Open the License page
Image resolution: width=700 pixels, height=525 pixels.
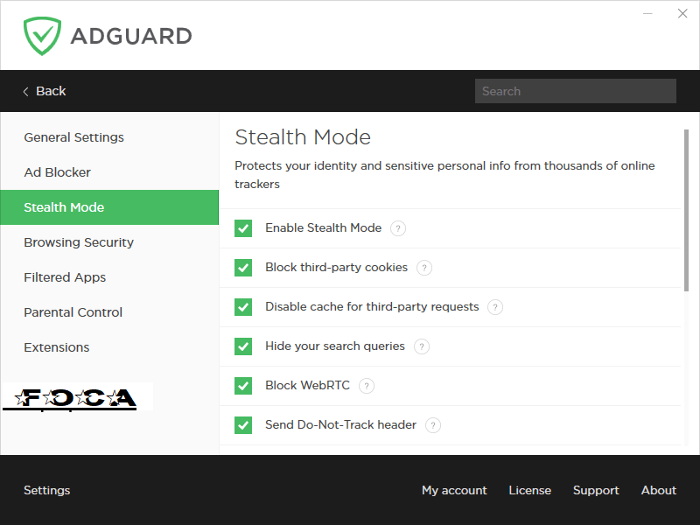[530, 490]
